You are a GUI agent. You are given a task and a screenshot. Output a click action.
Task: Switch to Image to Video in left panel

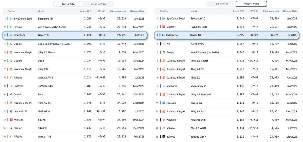[x=98, y=4]
